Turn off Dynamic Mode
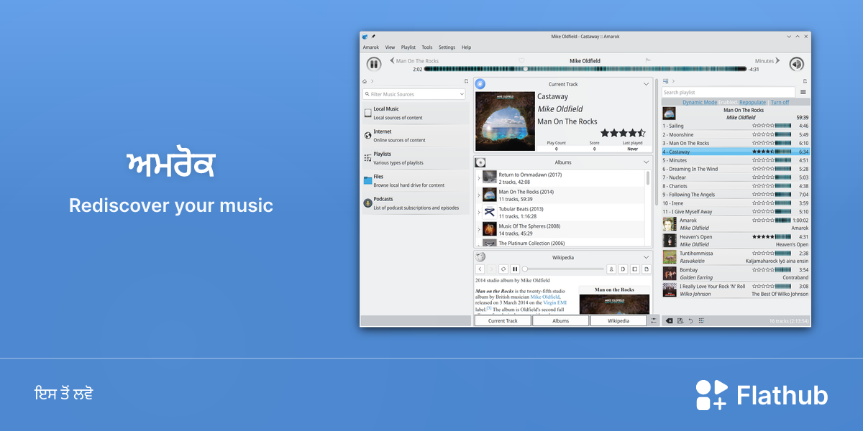Viewport: 863px width, 431px height. tap(780, 103)
